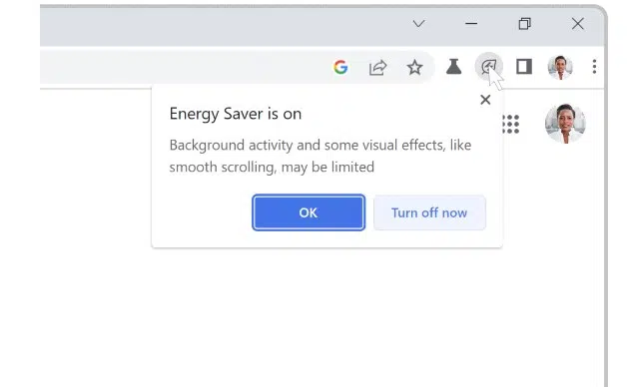
Task: Open the Google apps grid
Action: (510, 124)
